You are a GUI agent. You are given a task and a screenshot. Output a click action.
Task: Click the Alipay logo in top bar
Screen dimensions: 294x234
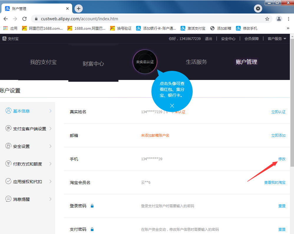11,39
